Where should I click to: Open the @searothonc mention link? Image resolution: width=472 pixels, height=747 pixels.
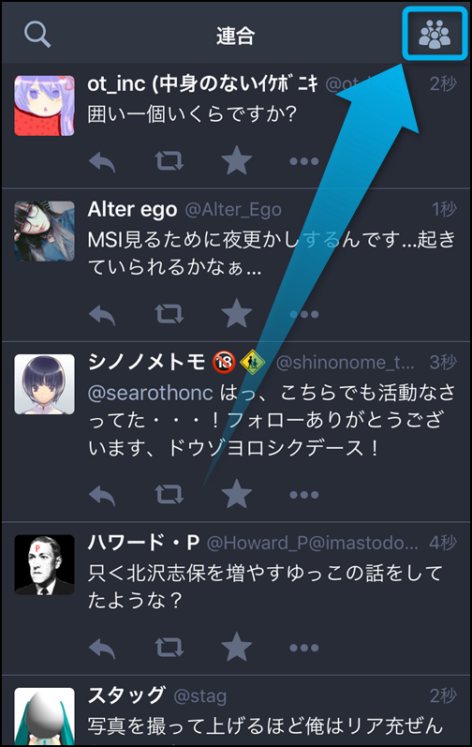(x=151, y=393)
